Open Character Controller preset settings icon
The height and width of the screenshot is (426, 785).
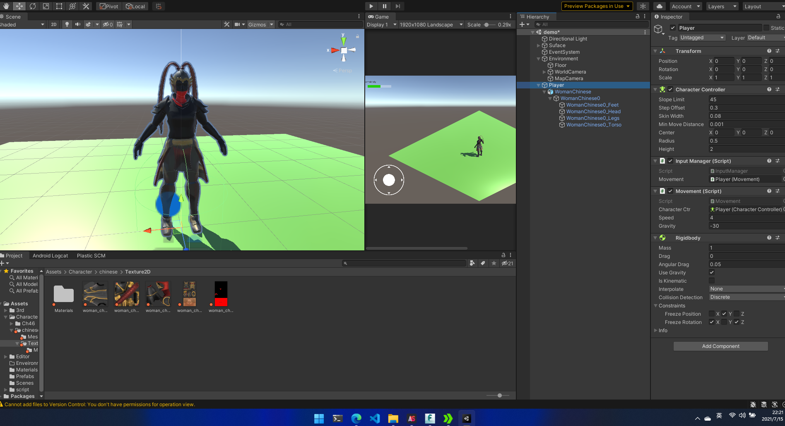(778, 89)
